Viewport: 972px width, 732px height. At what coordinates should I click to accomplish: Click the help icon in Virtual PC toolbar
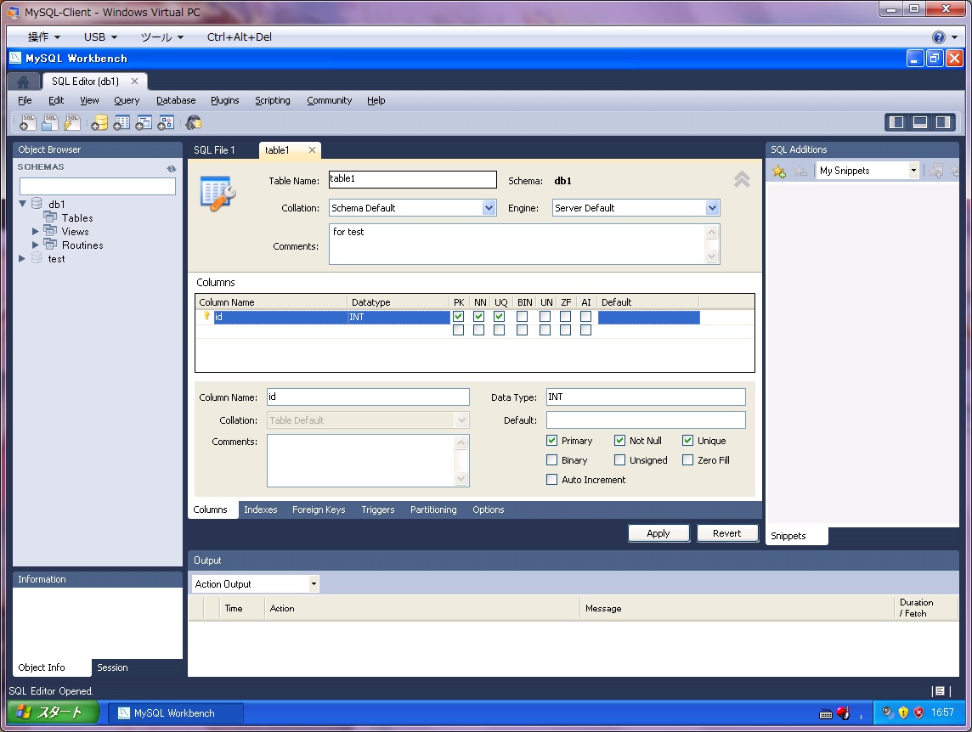(x=939, y=37)
